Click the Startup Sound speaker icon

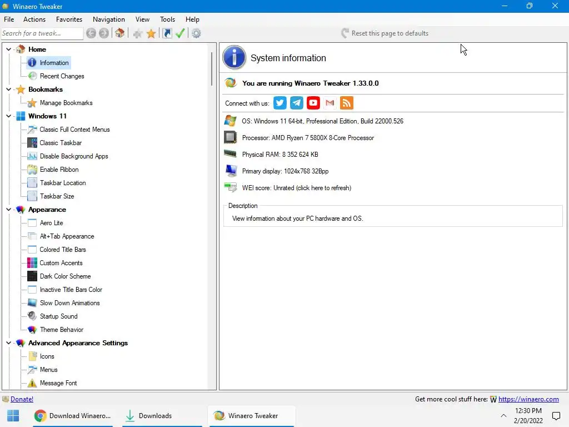pos(32,316)
